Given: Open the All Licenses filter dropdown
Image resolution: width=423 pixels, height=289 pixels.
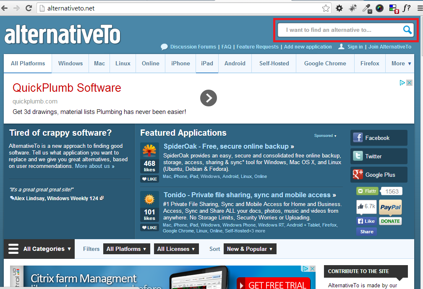Looking at the screenshot, I should [x=176, y=249].
